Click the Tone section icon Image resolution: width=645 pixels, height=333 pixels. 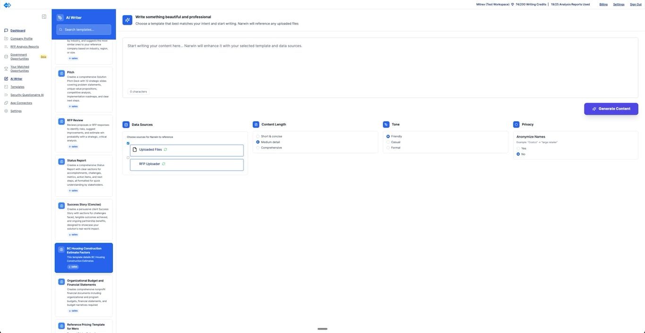[386, 125]
